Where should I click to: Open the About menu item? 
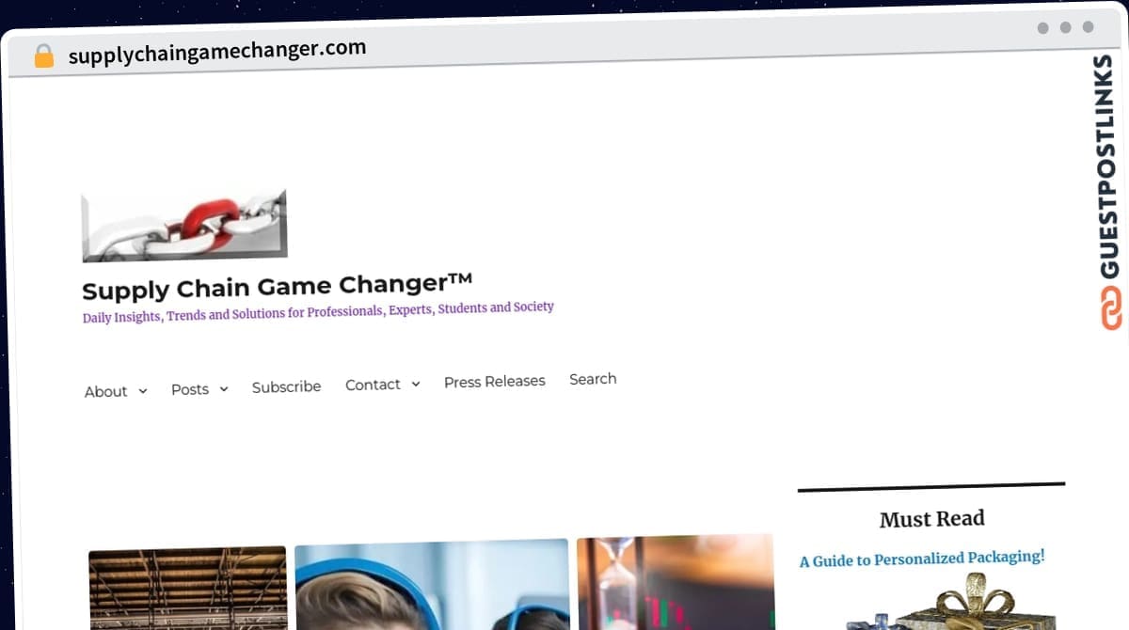[105, 391]
